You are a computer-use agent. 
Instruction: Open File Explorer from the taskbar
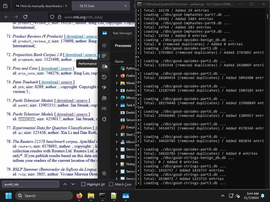click(x=91, y=196)
